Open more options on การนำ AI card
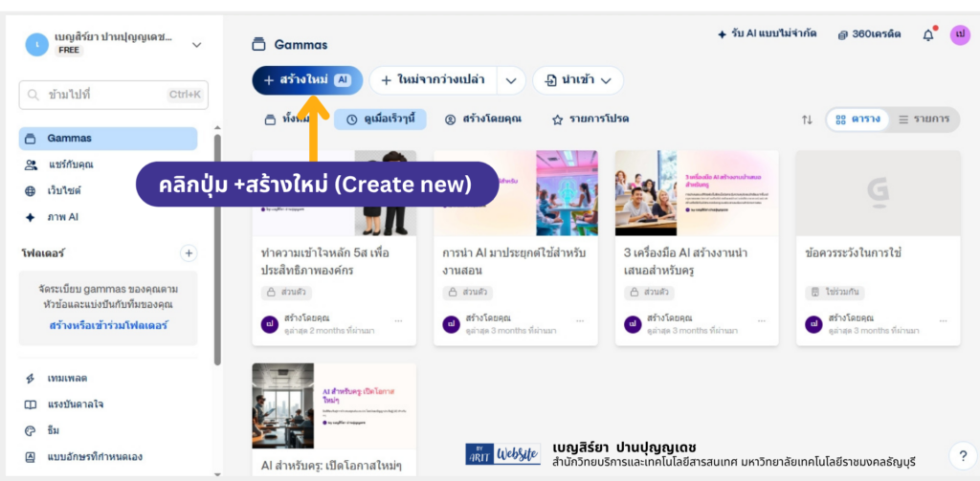The image size is (980, 481). (x=580, y=321)
